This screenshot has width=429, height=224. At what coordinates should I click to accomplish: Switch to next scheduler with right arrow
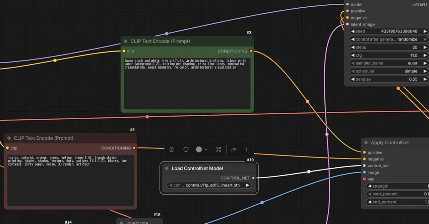425,71
